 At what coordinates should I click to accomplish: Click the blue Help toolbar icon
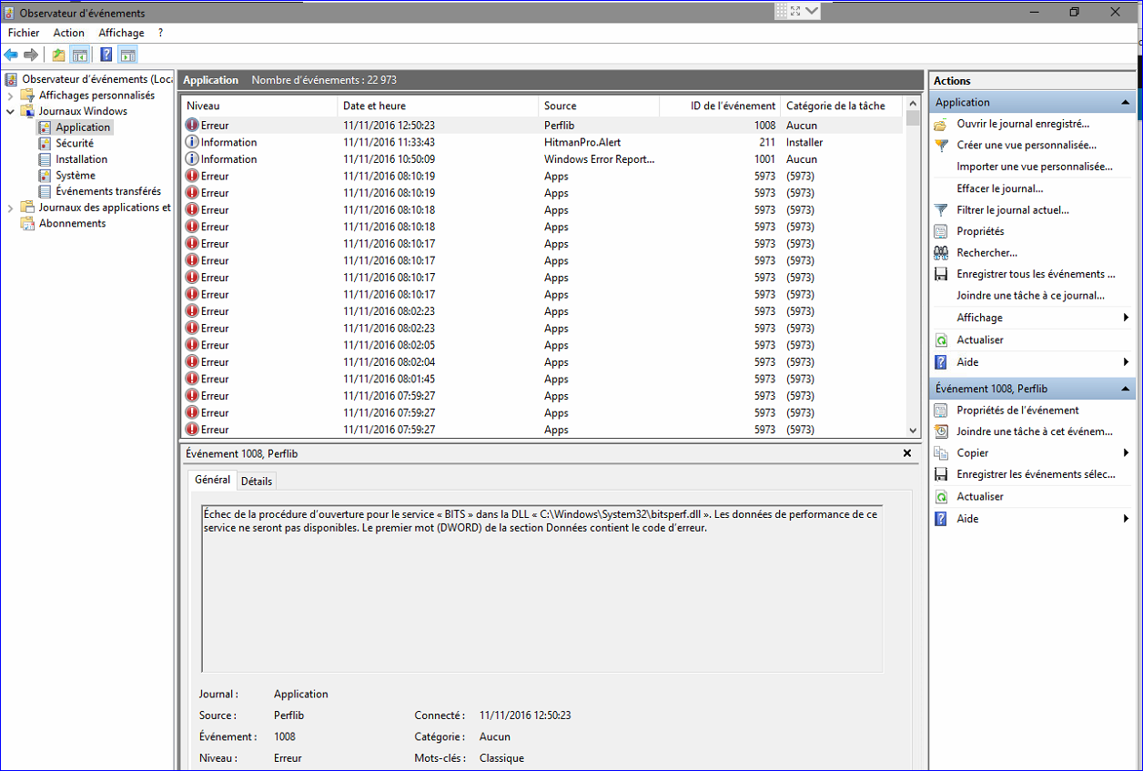tap(106, 55)
